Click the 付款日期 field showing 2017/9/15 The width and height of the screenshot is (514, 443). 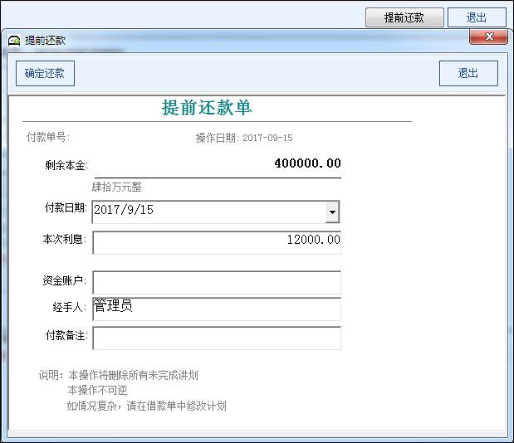pos(208,212)
